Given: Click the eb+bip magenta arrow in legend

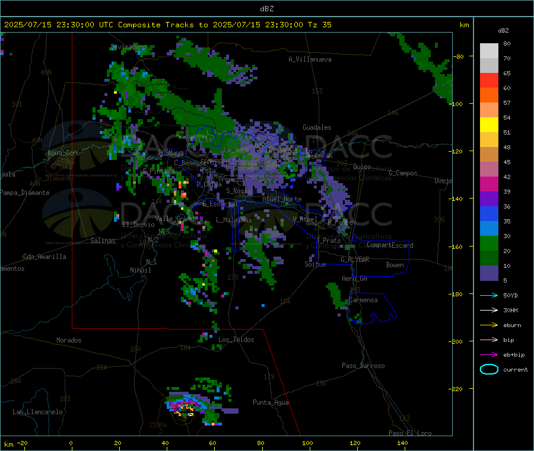Looking at the screenshot, I should click(489, 355).
